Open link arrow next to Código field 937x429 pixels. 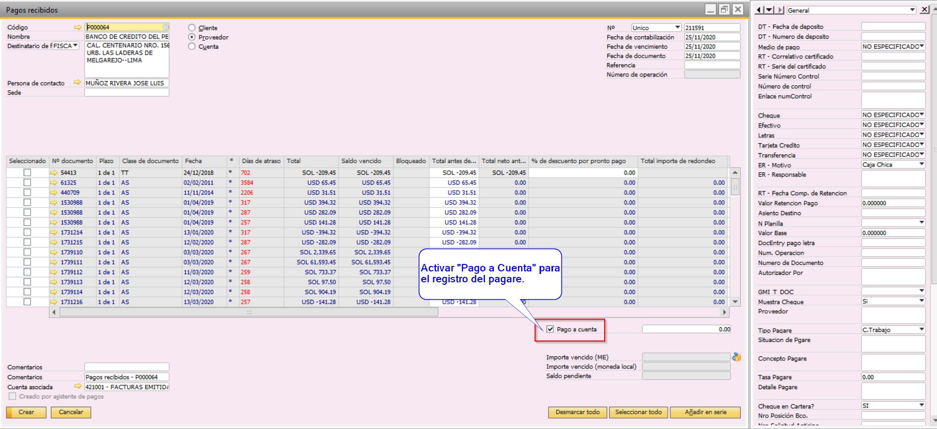click(x=78, y=27)
